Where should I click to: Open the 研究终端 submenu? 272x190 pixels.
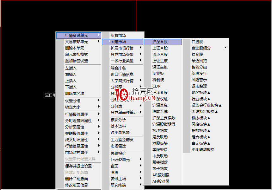(122, 185)
